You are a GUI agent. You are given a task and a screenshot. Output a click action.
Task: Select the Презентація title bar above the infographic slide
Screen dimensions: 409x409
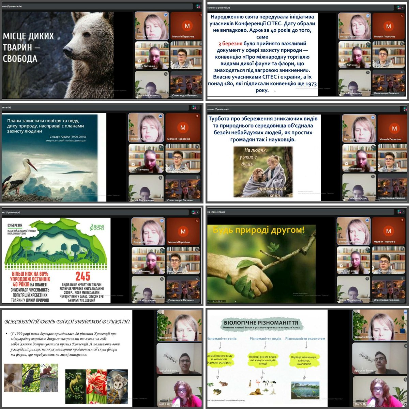pos(95,212)
